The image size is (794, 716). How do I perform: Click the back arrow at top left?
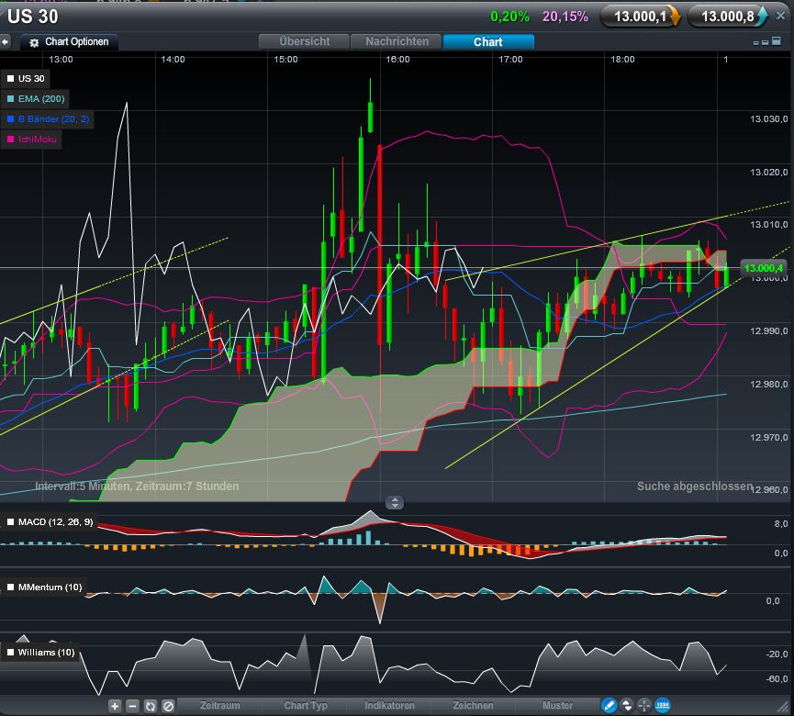click(5, 42)
